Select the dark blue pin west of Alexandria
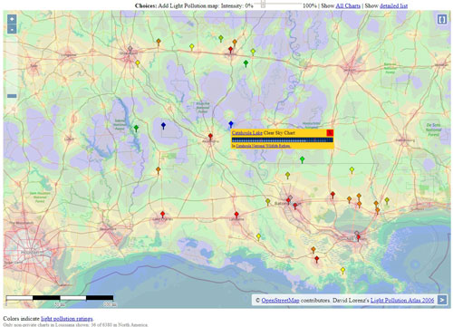The image size is (453, 327). 163,125
